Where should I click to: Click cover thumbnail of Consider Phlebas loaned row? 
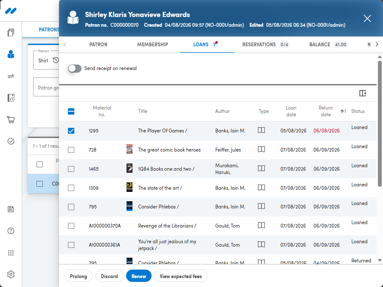pyautogui.click(x=130, y=206)
